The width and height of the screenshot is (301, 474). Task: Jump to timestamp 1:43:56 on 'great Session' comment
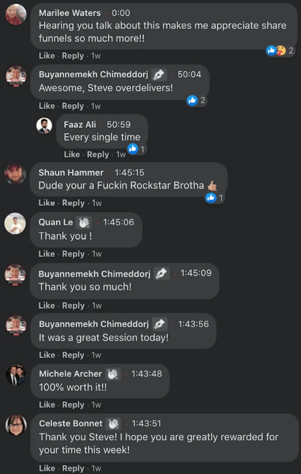click(194, 324)
